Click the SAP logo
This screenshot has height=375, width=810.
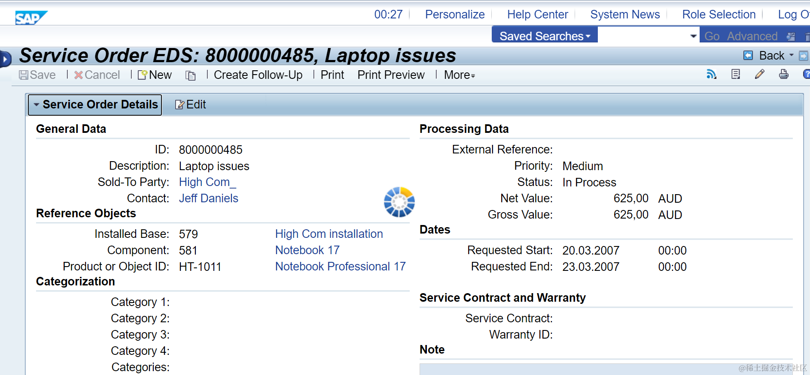(31, 18)
